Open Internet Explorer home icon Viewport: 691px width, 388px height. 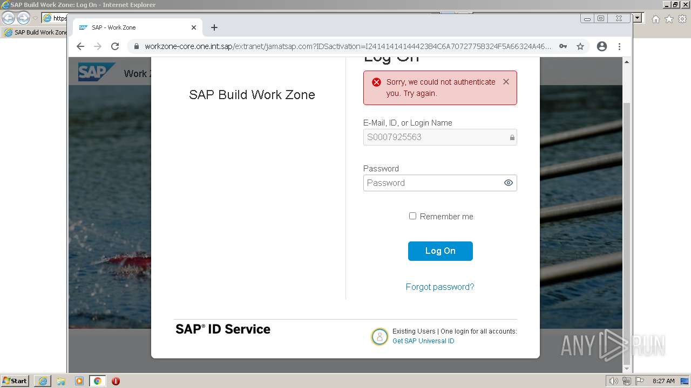pyautogui.click(x=655, y=19)
